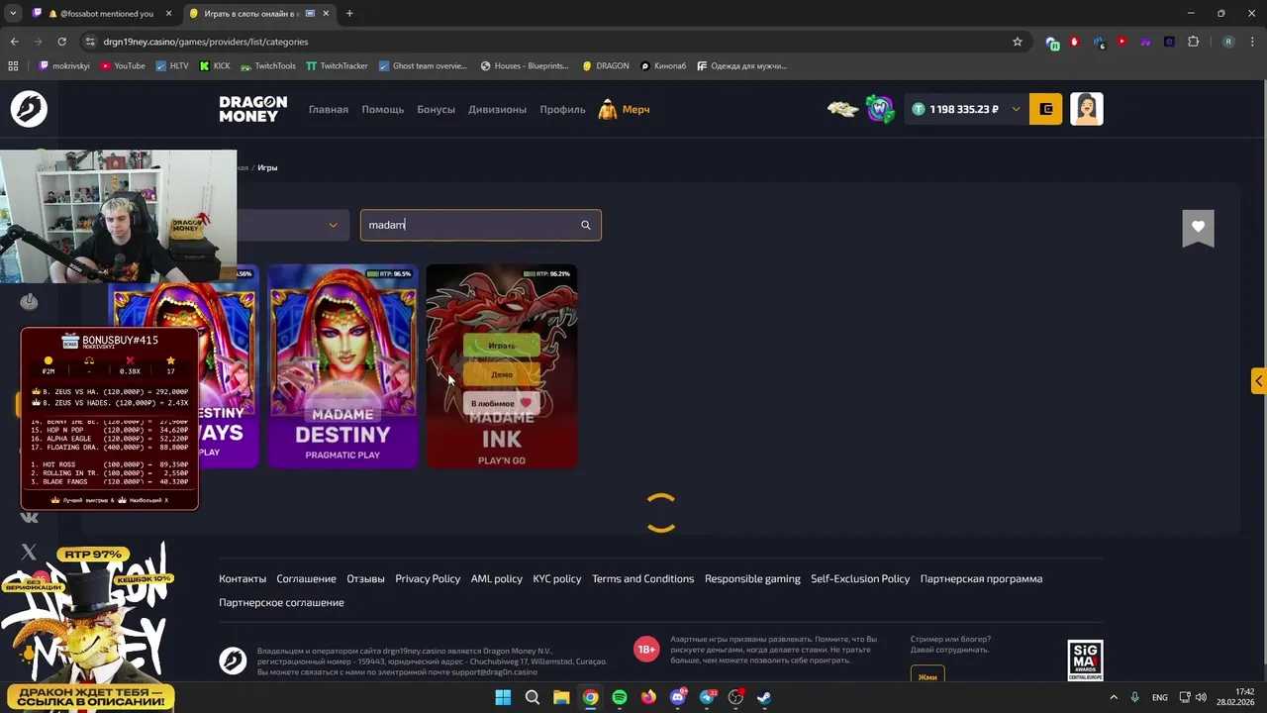
Task: Open the Отзывы footer link
Action: 365,578
